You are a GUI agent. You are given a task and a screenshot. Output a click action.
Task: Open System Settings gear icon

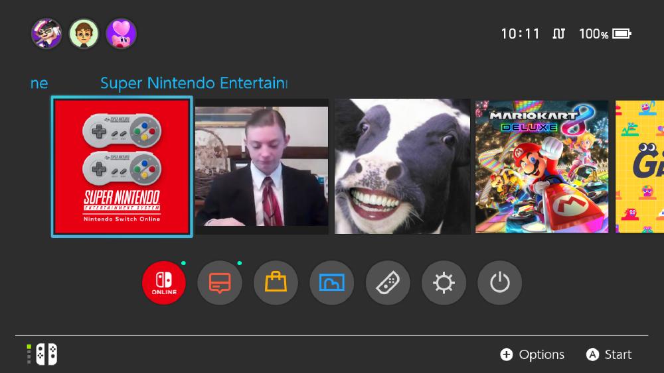(x=444, y=283)
